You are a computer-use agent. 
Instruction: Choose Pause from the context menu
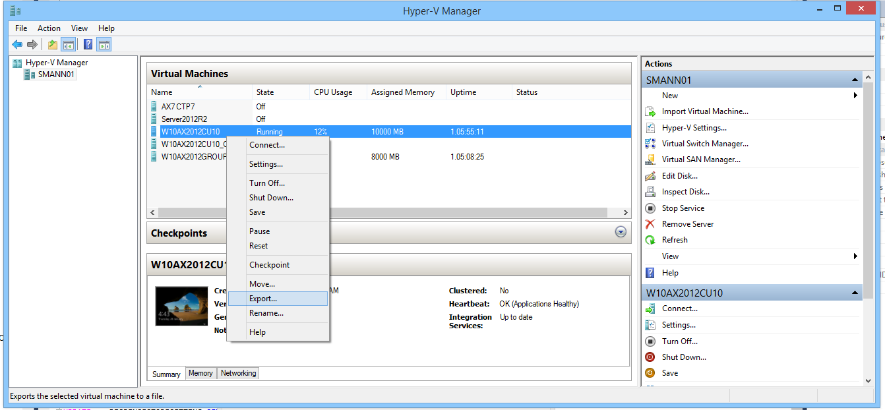278,231
